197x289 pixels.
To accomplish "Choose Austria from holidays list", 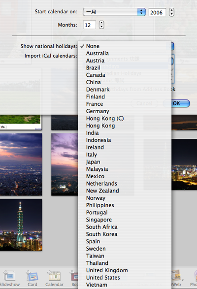I will 125,61.
